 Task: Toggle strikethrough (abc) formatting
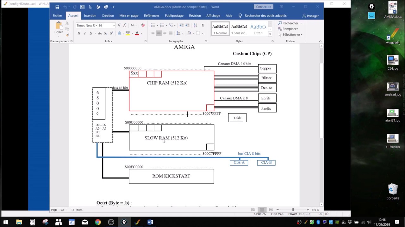tap(100, 33)
